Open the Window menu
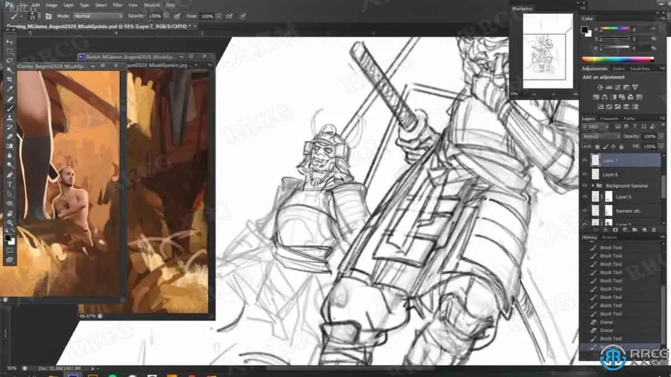 pos(152,4)
